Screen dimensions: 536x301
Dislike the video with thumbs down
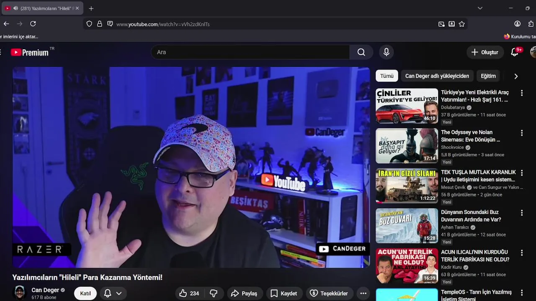[214, 293]
